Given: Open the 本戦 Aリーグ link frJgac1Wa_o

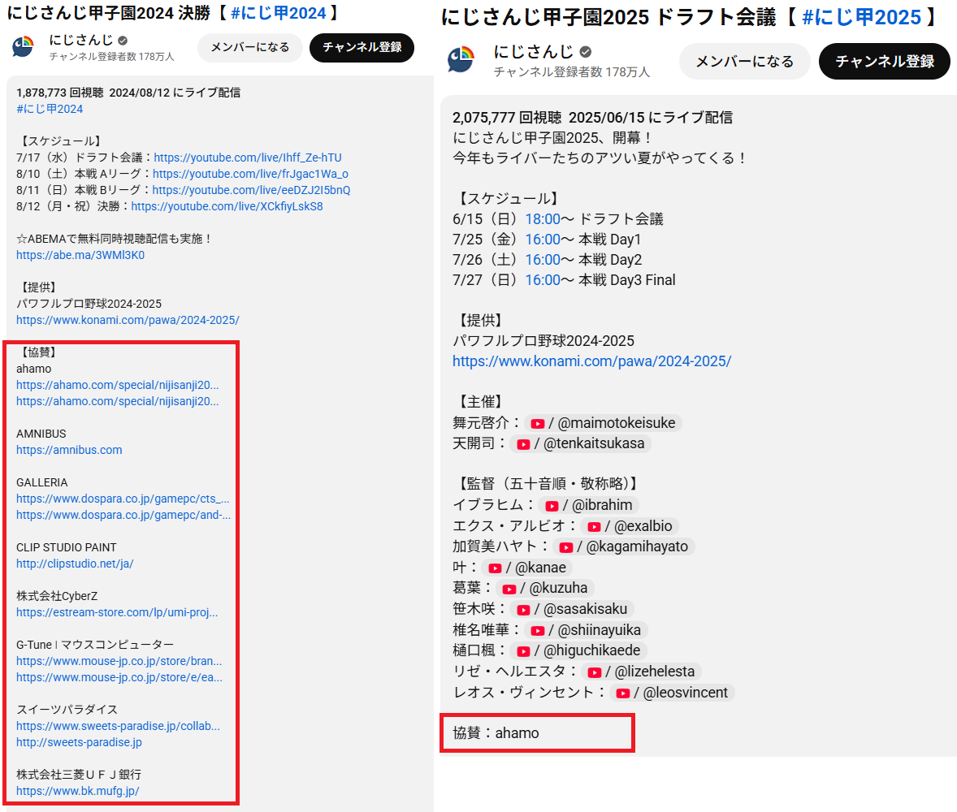Looking at the screenshot, I should click(x=250, y=174).
